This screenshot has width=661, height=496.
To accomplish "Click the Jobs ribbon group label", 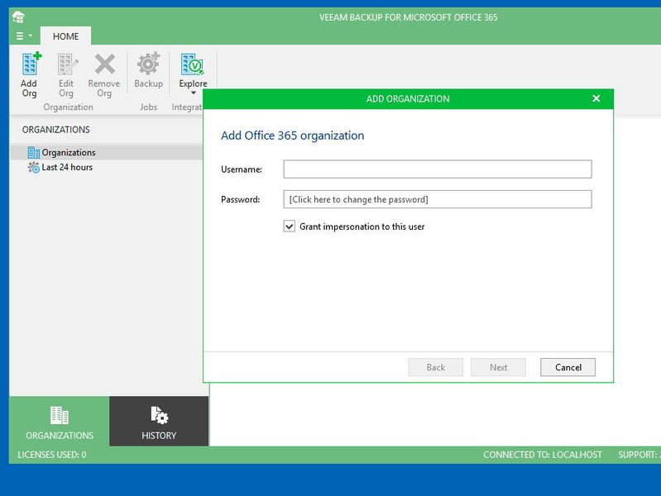I will tap(148, 107).
